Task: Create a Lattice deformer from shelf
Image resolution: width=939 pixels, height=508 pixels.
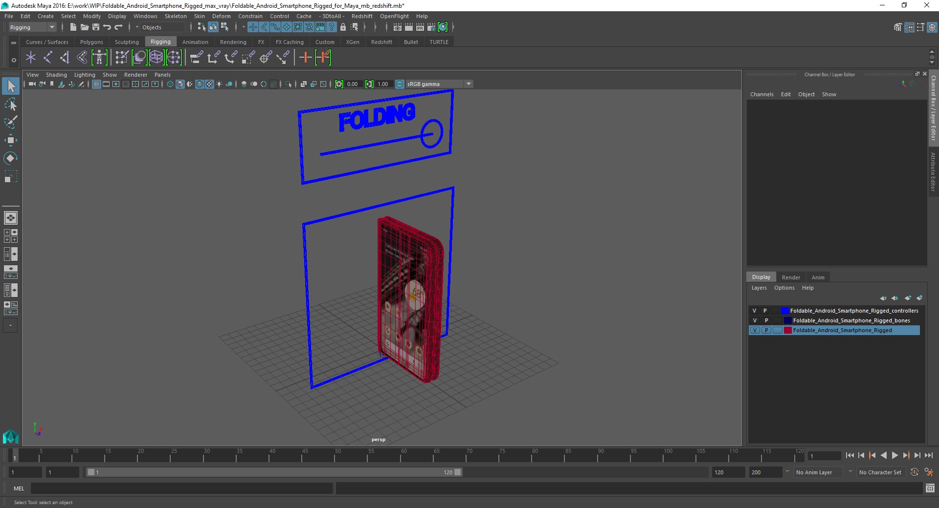Action: tap(156, 58)
